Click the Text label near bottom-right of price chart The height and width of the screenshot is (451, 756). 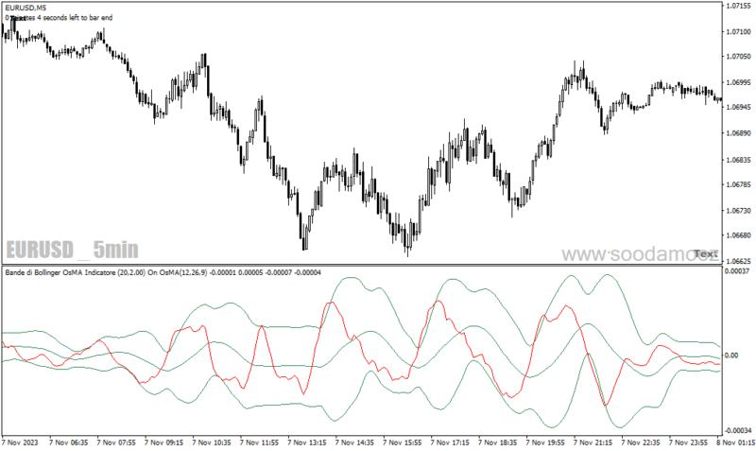[705, 253]
